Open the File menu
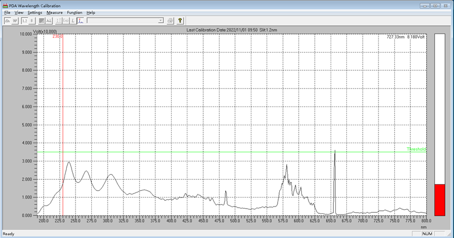Image resolution: width=454 pixels, height=238 pixels. [x=7, y=12]
